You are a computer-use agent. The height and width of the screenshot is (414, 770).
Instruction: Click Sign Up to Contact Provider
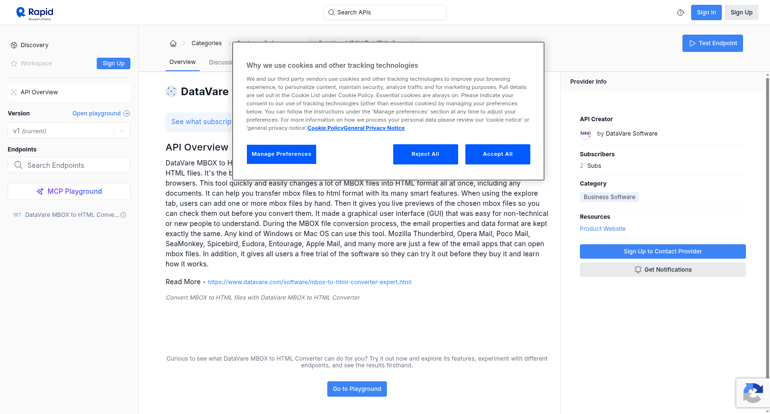point(663,251)
